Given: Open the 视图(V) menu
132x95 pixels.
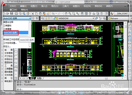Looking at the screenshot, I should [34, 6].
